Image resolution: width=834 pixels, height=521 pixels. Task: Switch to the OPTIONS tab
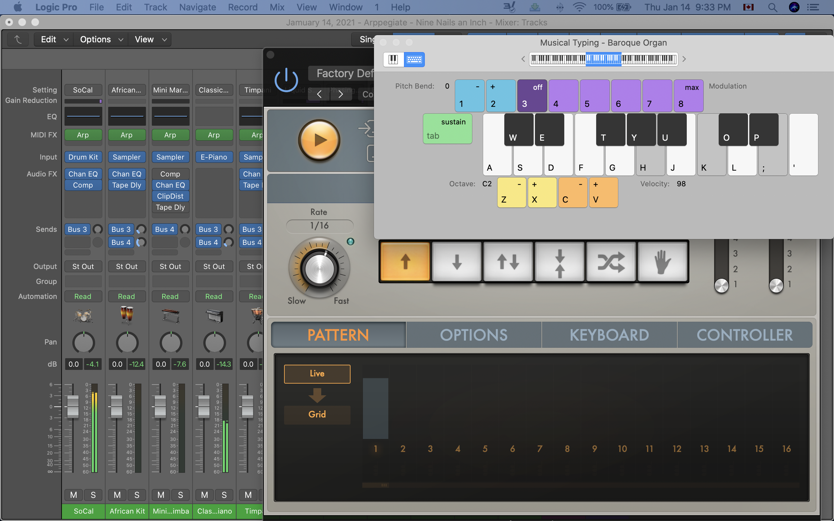pos(473,335)
